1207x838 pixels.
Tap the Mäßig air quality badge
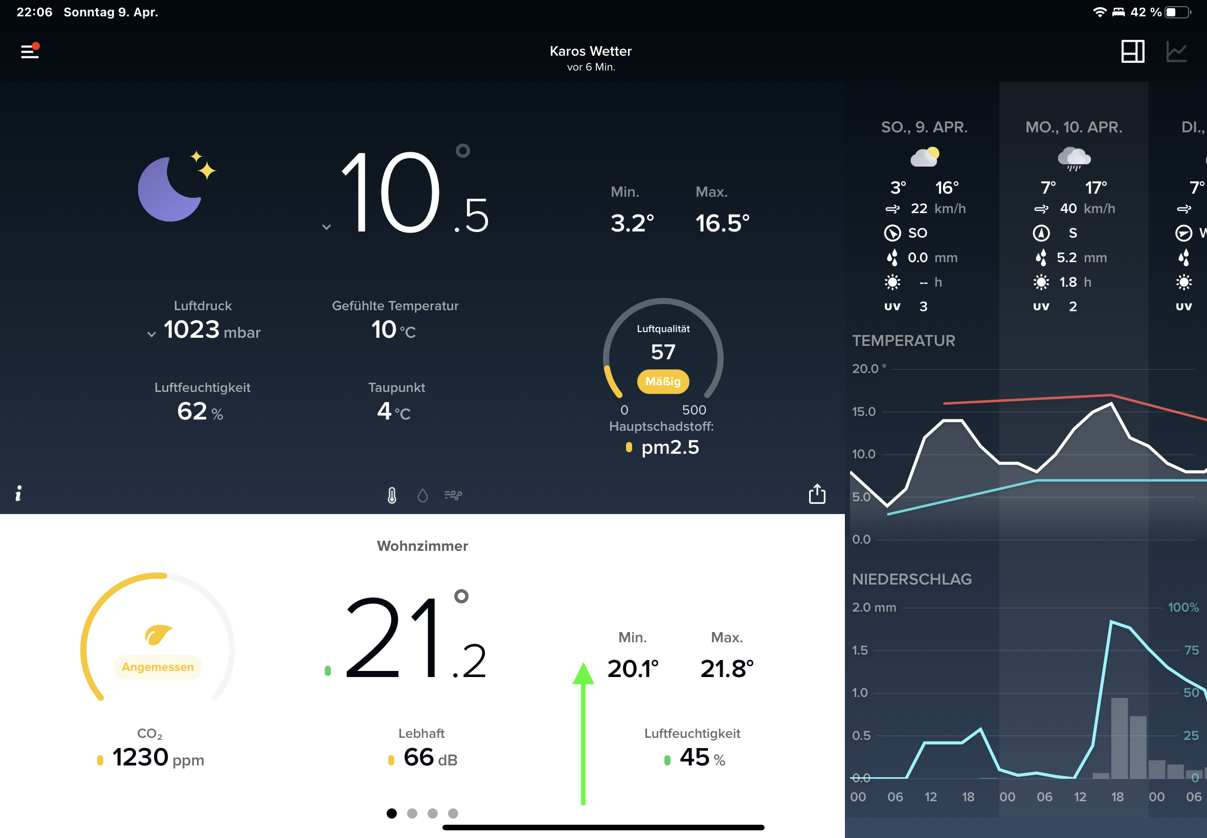(663, 381)
